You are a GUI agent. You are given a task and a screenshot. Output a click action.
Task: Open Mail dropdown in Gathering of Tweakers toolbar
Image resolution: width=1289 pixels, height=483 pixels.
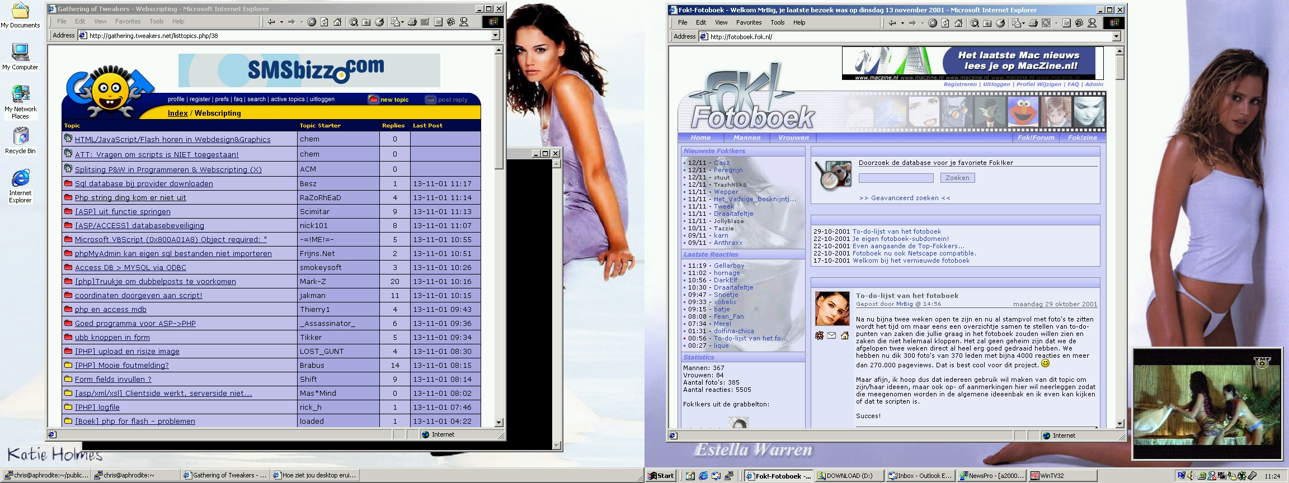coord(402,22)
